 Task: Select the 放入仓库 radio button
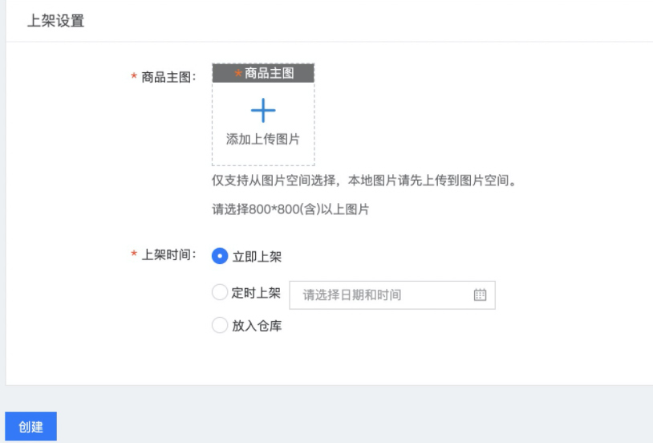pyautogui.click(x=220, y=325)
